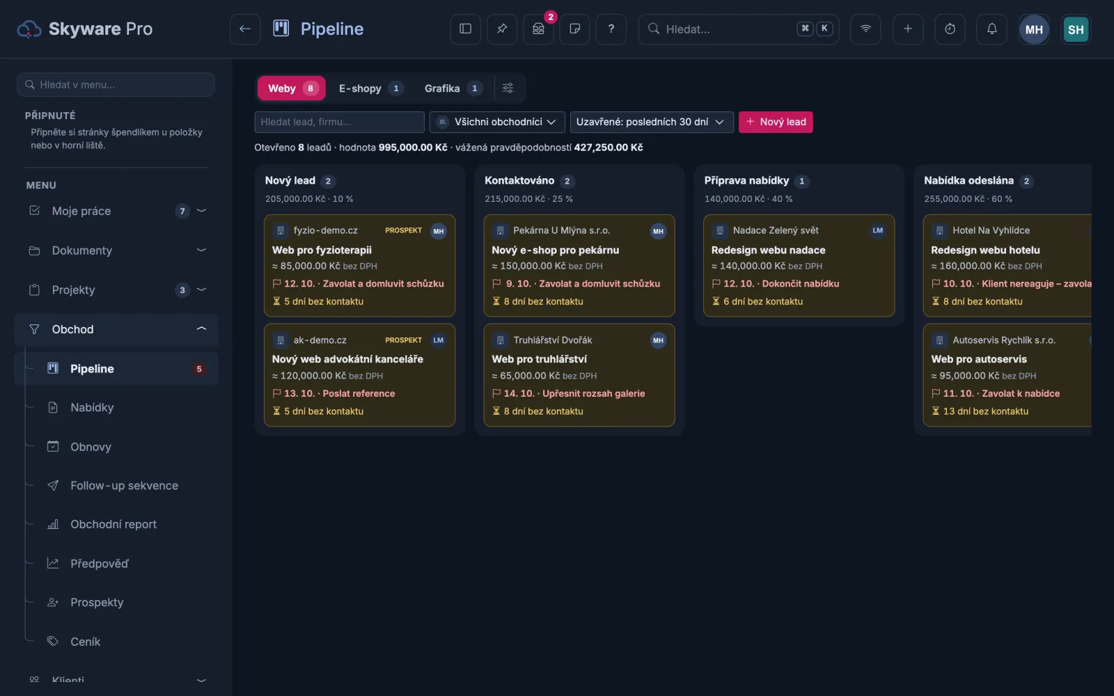1114x696 pixels.
Task: Switch to the Weby tab
Action: pos(292,88)
